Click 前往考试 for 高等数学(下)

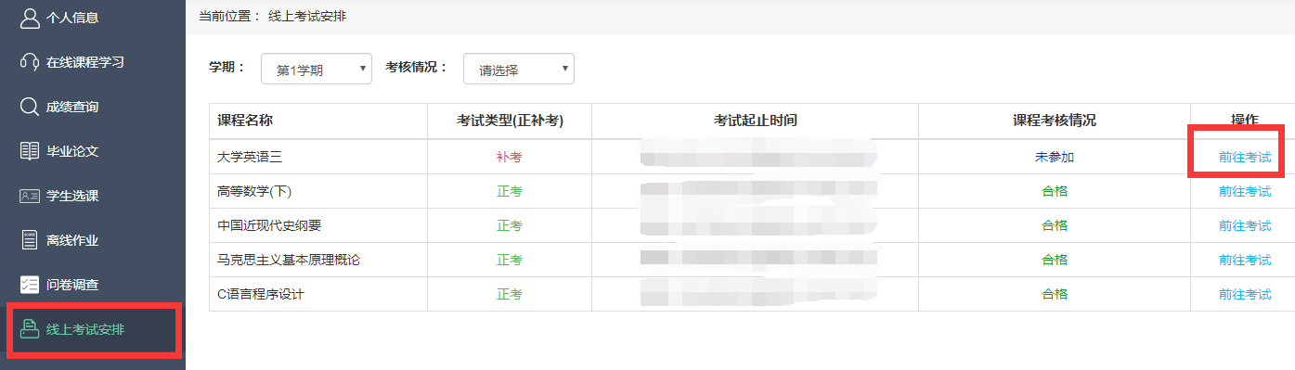point(1245,191)
